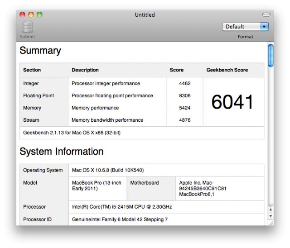Image resolution: width=290 pixels, height=248 pixels.
Task: Click 'GenuineIntel Family 6 Model 42' value
Action: coord(120,219)
